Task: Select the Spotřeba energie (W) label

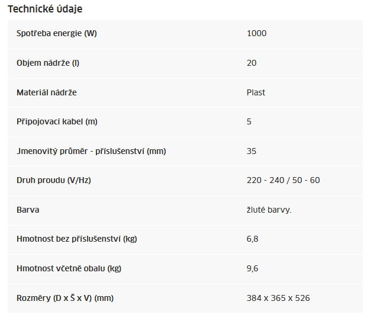Action: (57, 33)
